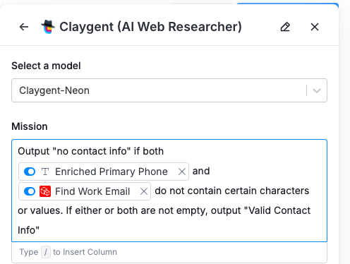Viewport: 350px width, 264px height.
Task: Click the slash key hint icon
Action: coord(46,252)
